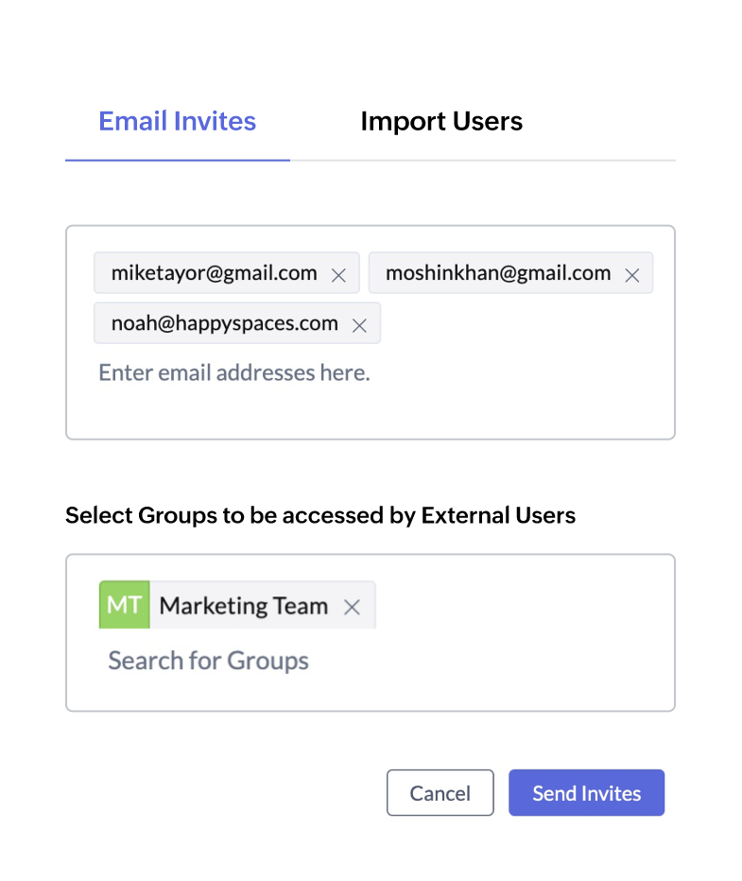
Task: Remove the miketayor@gmail.com email chip
Action: tap(339, 276)
